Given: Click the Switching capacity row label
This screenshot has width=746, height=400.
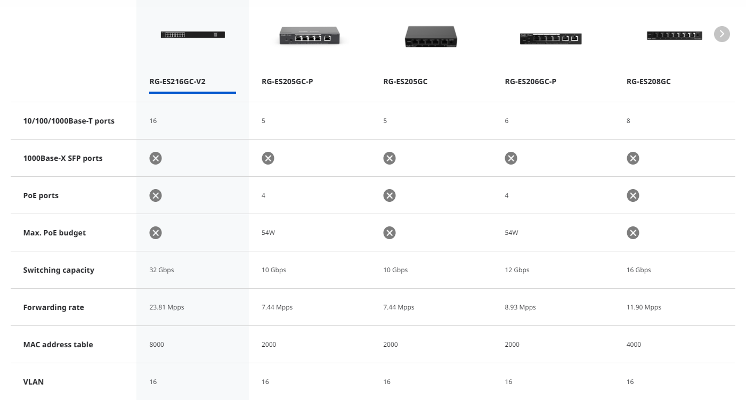Looking at the screenshot, I should point(59,270).
